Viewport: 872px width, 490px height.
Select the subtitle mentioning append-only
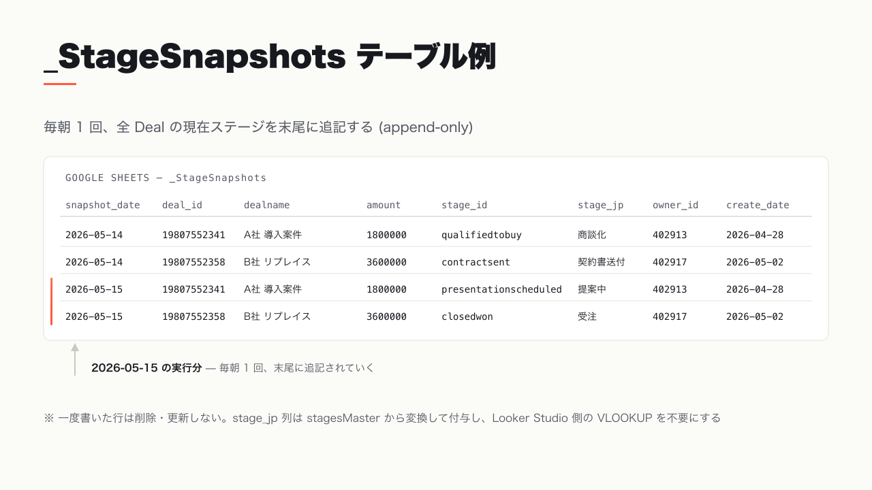(x=258, y=127)
